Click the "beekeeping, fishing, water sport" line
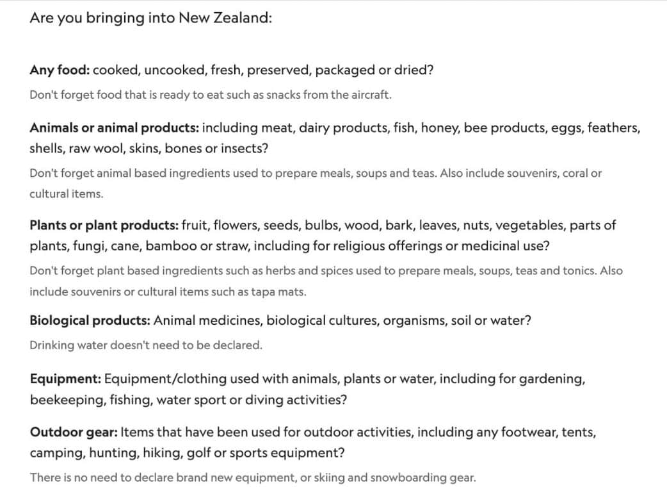Screen dimensions: 667x501 (188, 400)
